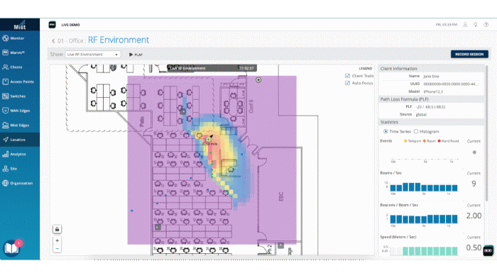Open the book guide icon with notification

(x=11, y=248)
